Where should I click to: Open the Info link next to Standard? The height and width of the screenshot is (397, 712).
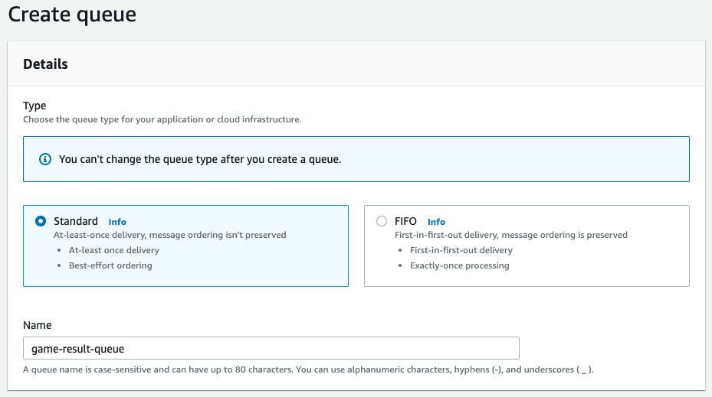pyautogui.click(x=117, y=222)
